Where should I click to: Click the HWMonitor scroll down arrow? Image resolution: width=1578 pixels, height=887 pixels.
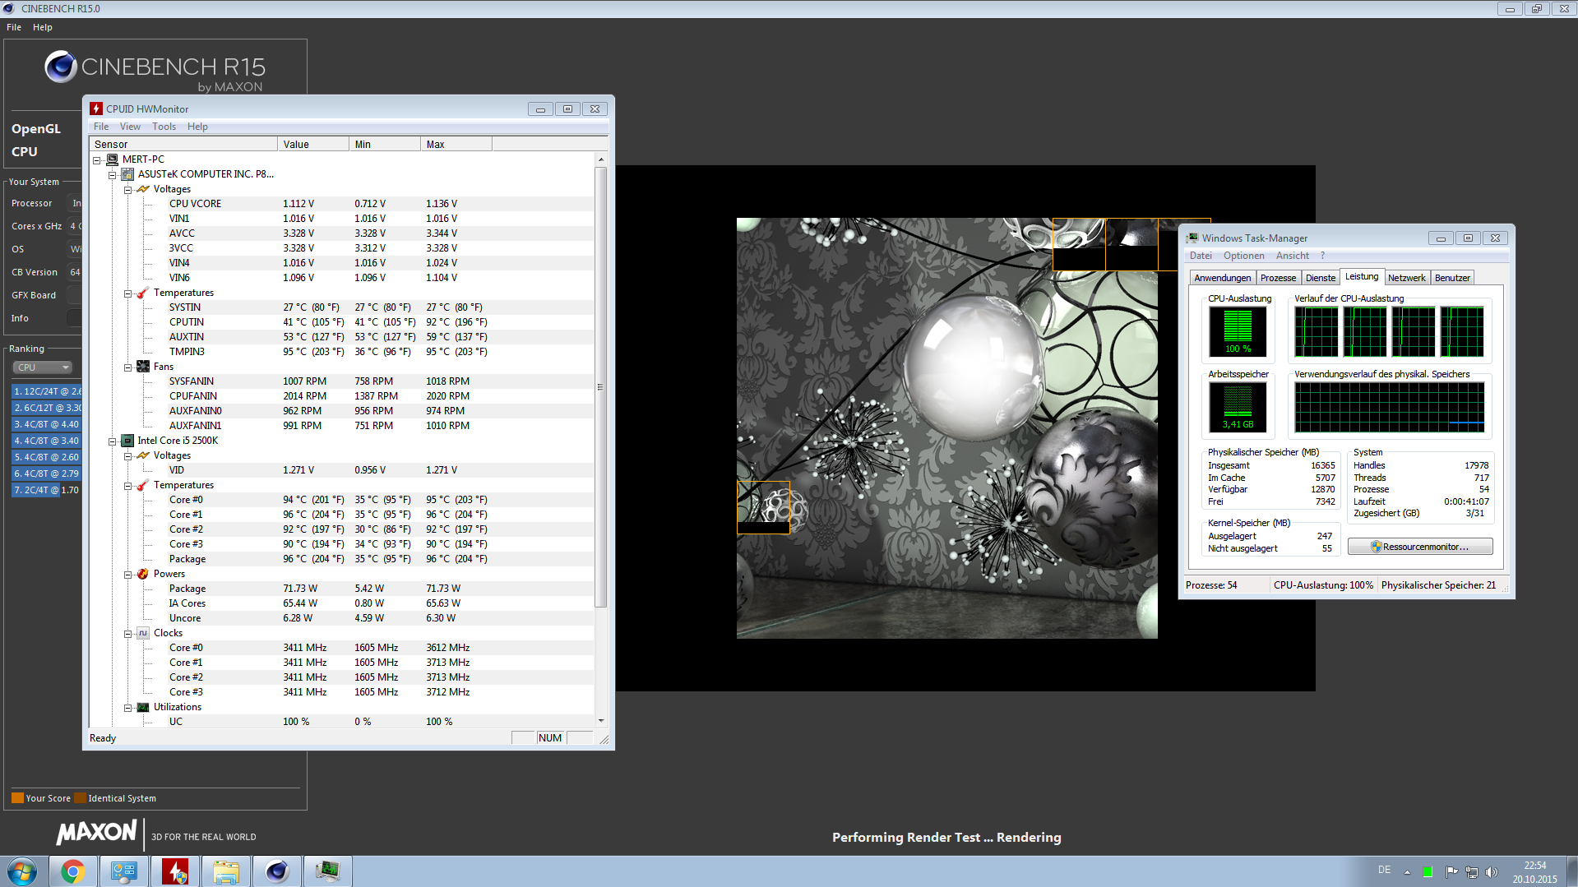[x=600, y=721]
